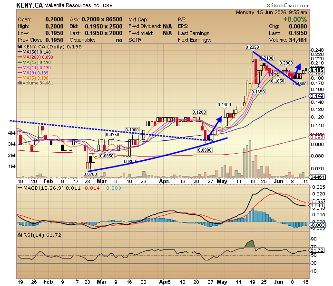Click the 0.195 last price axis tag
Image resolution: width=333 pixels, height=286 pixels.
click(x=316, y=70)
